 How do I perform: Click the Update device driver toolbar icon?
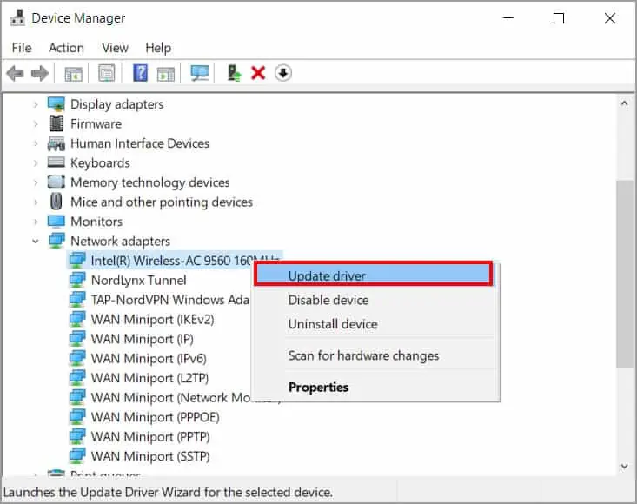coord(234,73)
